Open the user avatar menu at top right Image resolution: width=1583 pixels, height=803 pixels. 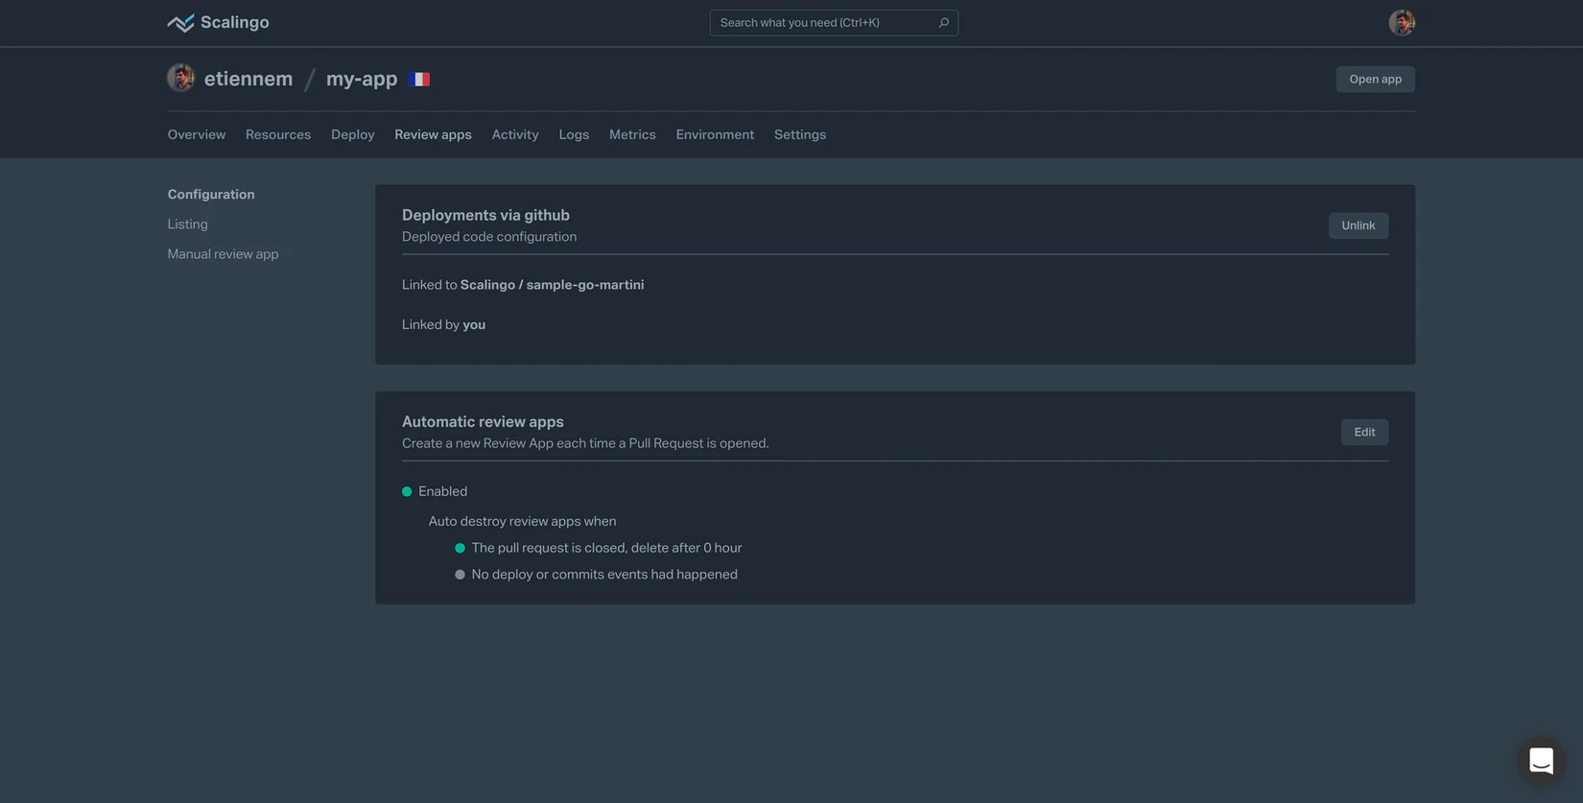click(x=1402, y=23)
